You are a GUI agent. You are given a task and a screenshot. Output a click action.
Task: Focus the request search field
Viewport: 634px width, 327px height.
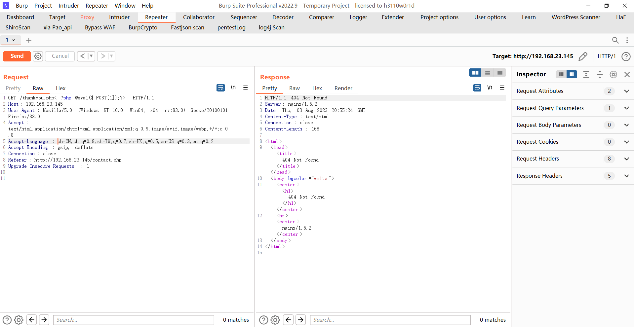coord(134,320)
